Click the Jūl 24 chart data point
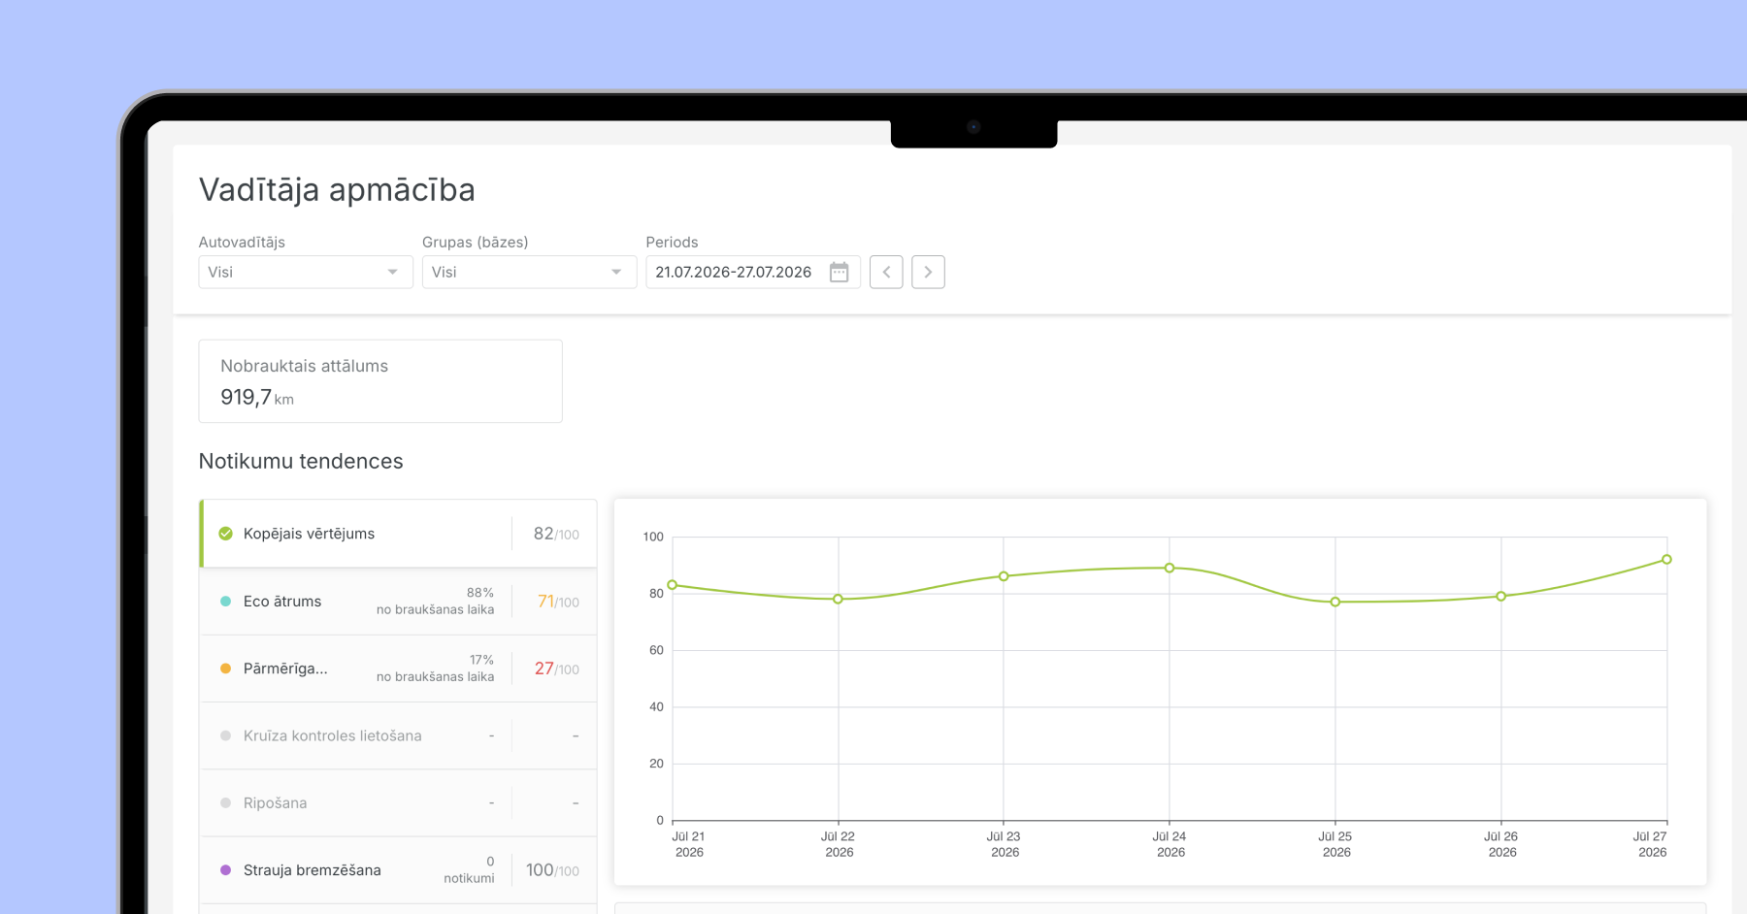1747x914 pixels. [x=1170, y=568]
